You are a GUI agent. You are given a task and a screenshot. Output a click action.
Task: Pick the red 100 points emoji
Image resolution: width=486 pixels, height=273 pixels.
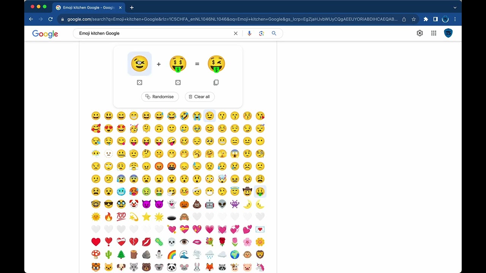click(121, 217)
